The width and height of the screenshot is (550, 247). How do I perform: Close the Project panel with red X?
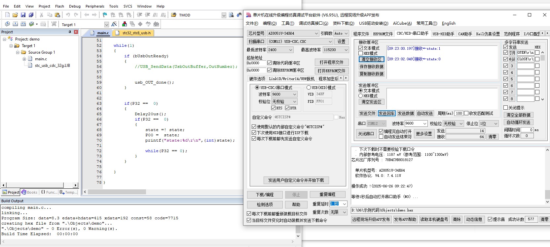point(76,32)
